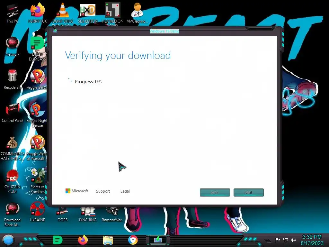Screen dimensions: 329x247
Task: Open the LYNCHING desktop shortcut
Action: coord(88,215)
